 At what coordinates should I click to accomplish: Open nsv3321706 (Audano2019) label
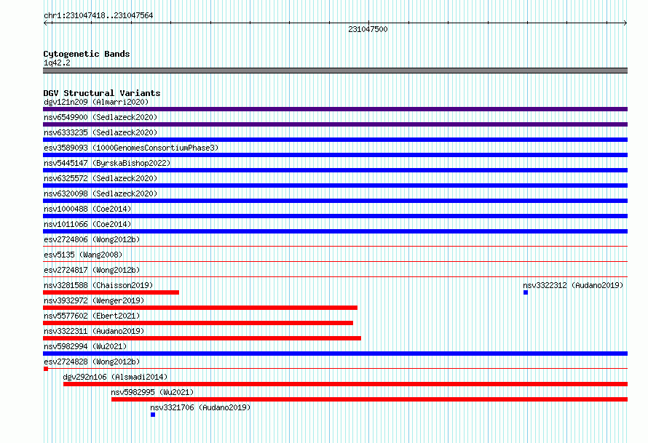pos(200,407)
